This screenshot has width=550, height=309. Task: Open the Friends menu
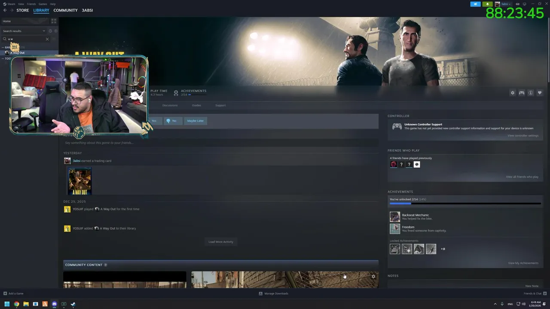(x=31, y=4)
